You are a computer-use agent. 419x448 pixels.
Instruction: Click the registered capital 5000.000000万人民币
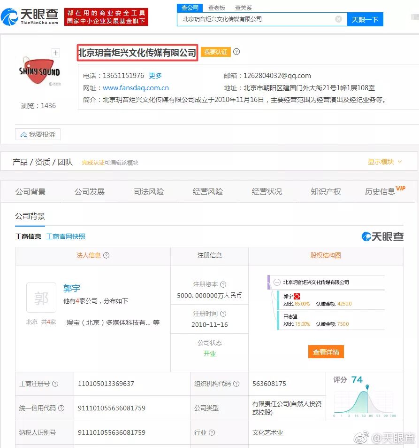pyautogui.click(x=209, y=295)
